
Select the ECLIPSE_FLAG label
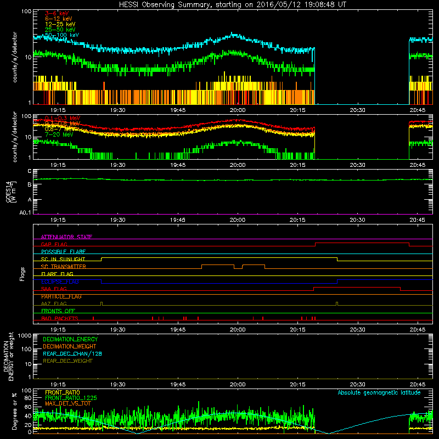coord(60,282)
